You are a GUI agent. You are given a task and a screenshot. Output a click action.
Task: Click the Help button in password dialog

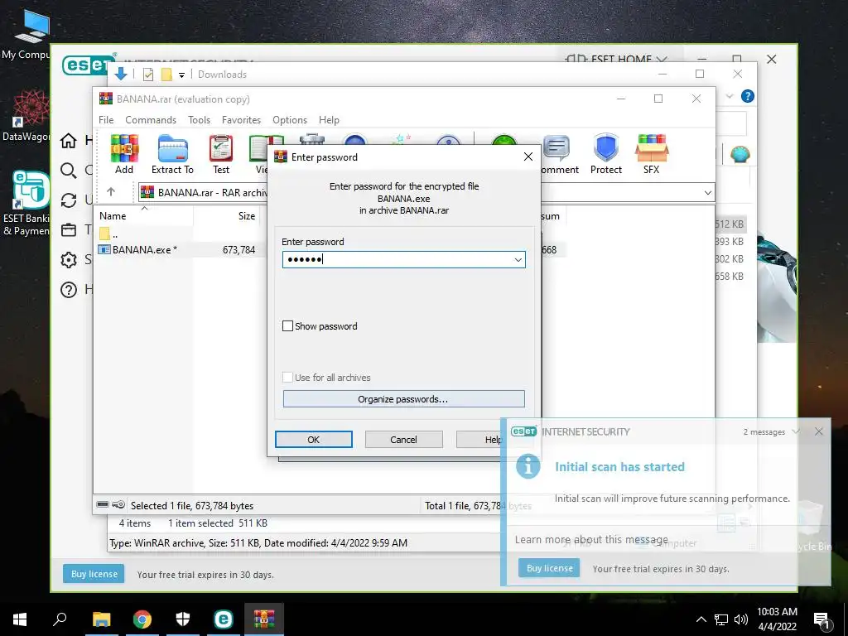pos(493,440)
